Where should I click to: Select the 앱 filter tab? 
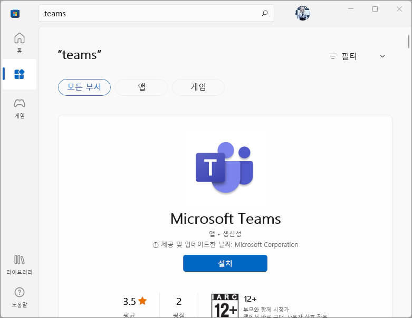(141, 87)
